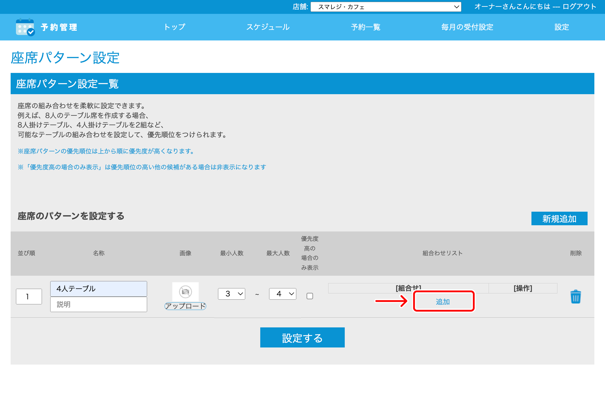This screenshot has height=395, width=605.
Task: Open the 設定 menu item
Action: pyautogui.click(x=562, y=27)
